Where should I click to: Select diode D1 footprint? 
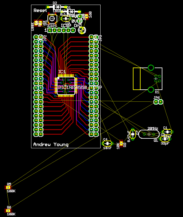point(71,12)
